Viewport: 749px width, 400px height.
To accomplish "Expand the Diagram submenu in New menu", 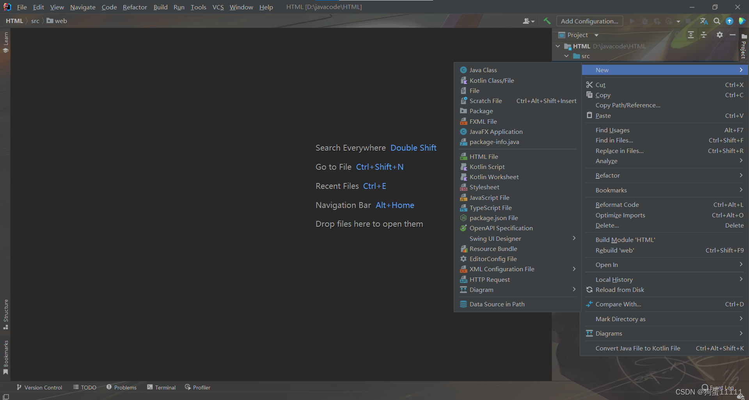I will (x=518, y=290).
